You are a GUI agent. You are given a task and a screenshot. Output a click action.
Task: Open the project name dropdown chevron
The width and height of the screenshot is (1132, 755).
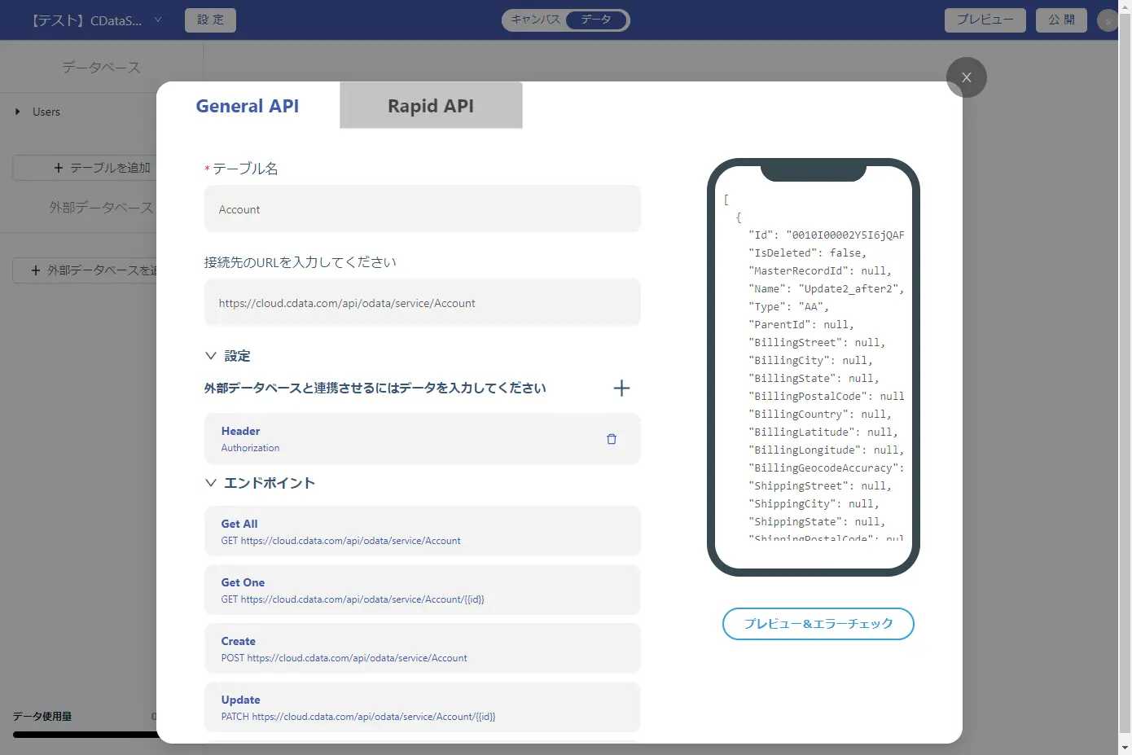tap(158, 20)
